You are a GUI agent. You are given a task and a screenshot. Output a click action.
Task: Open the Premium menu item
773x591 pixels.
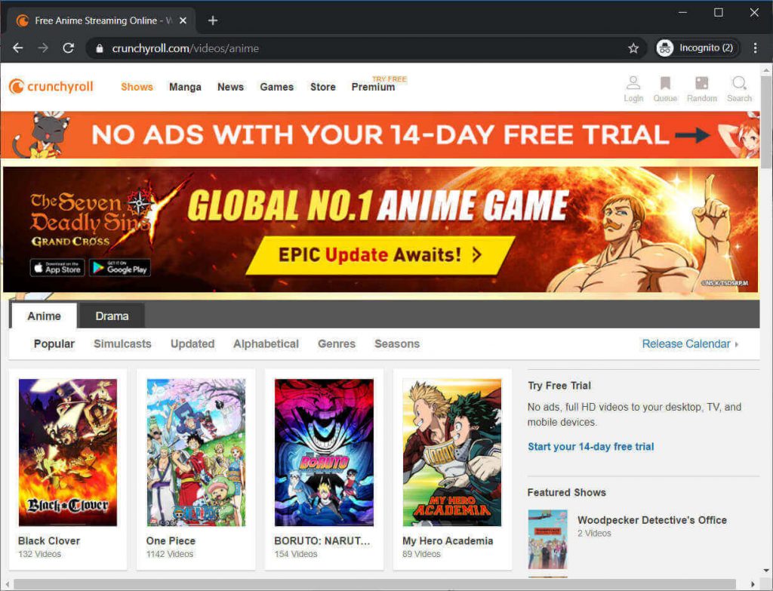tap(373, 87)
